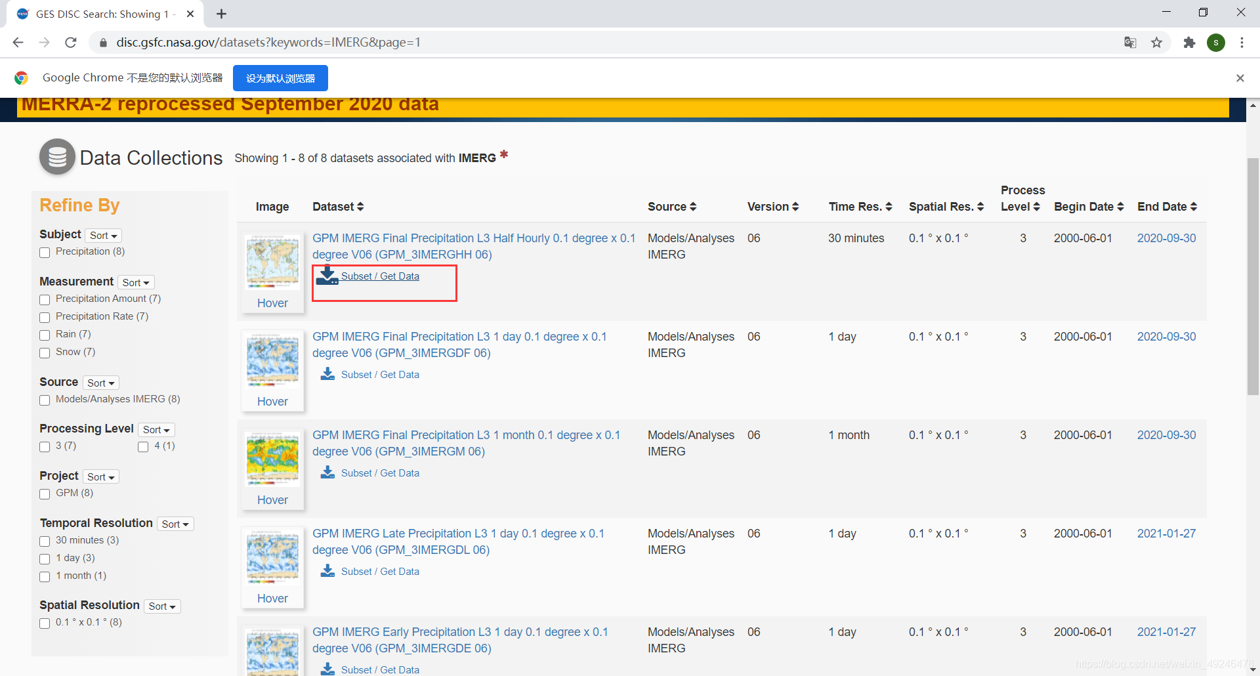Check Precipitation Rate (7) filter

tap(45, 317)
